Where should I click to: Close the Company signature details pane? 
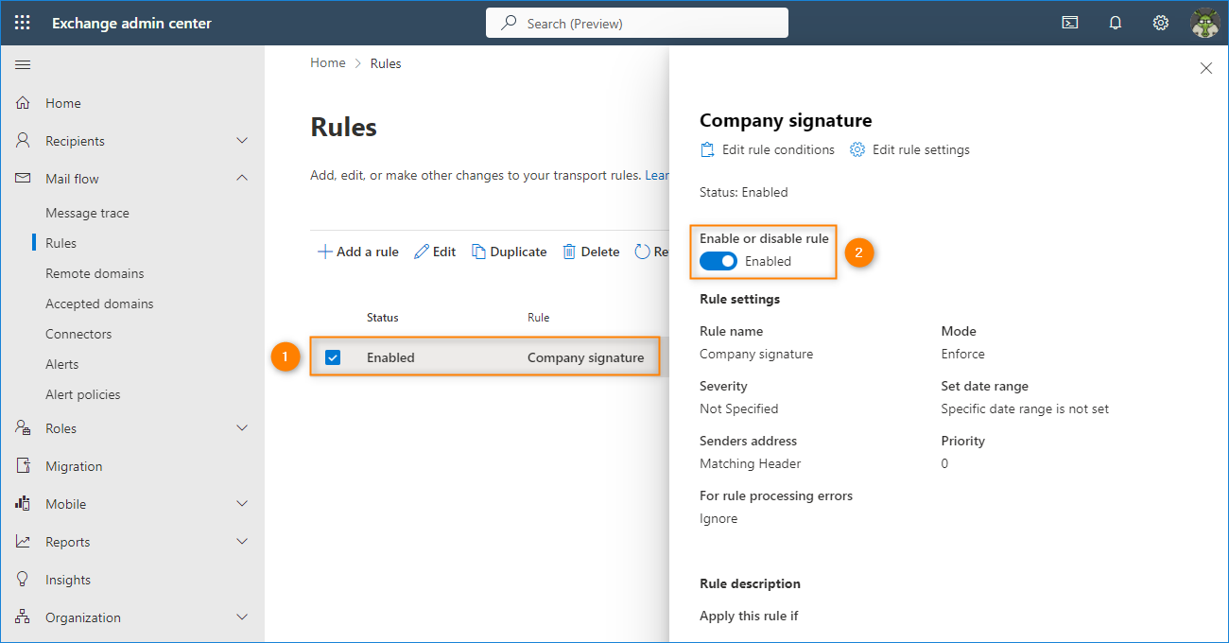point(1205,68)
